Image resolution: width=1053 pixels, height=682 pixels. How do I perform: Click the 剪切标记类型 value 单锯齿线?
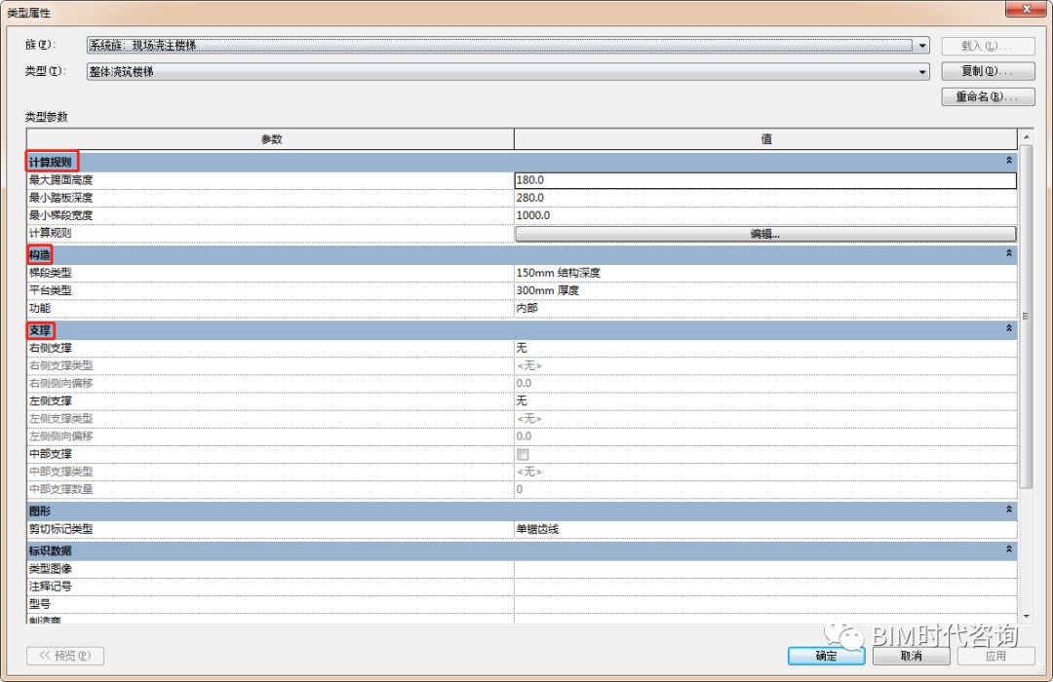765,529
